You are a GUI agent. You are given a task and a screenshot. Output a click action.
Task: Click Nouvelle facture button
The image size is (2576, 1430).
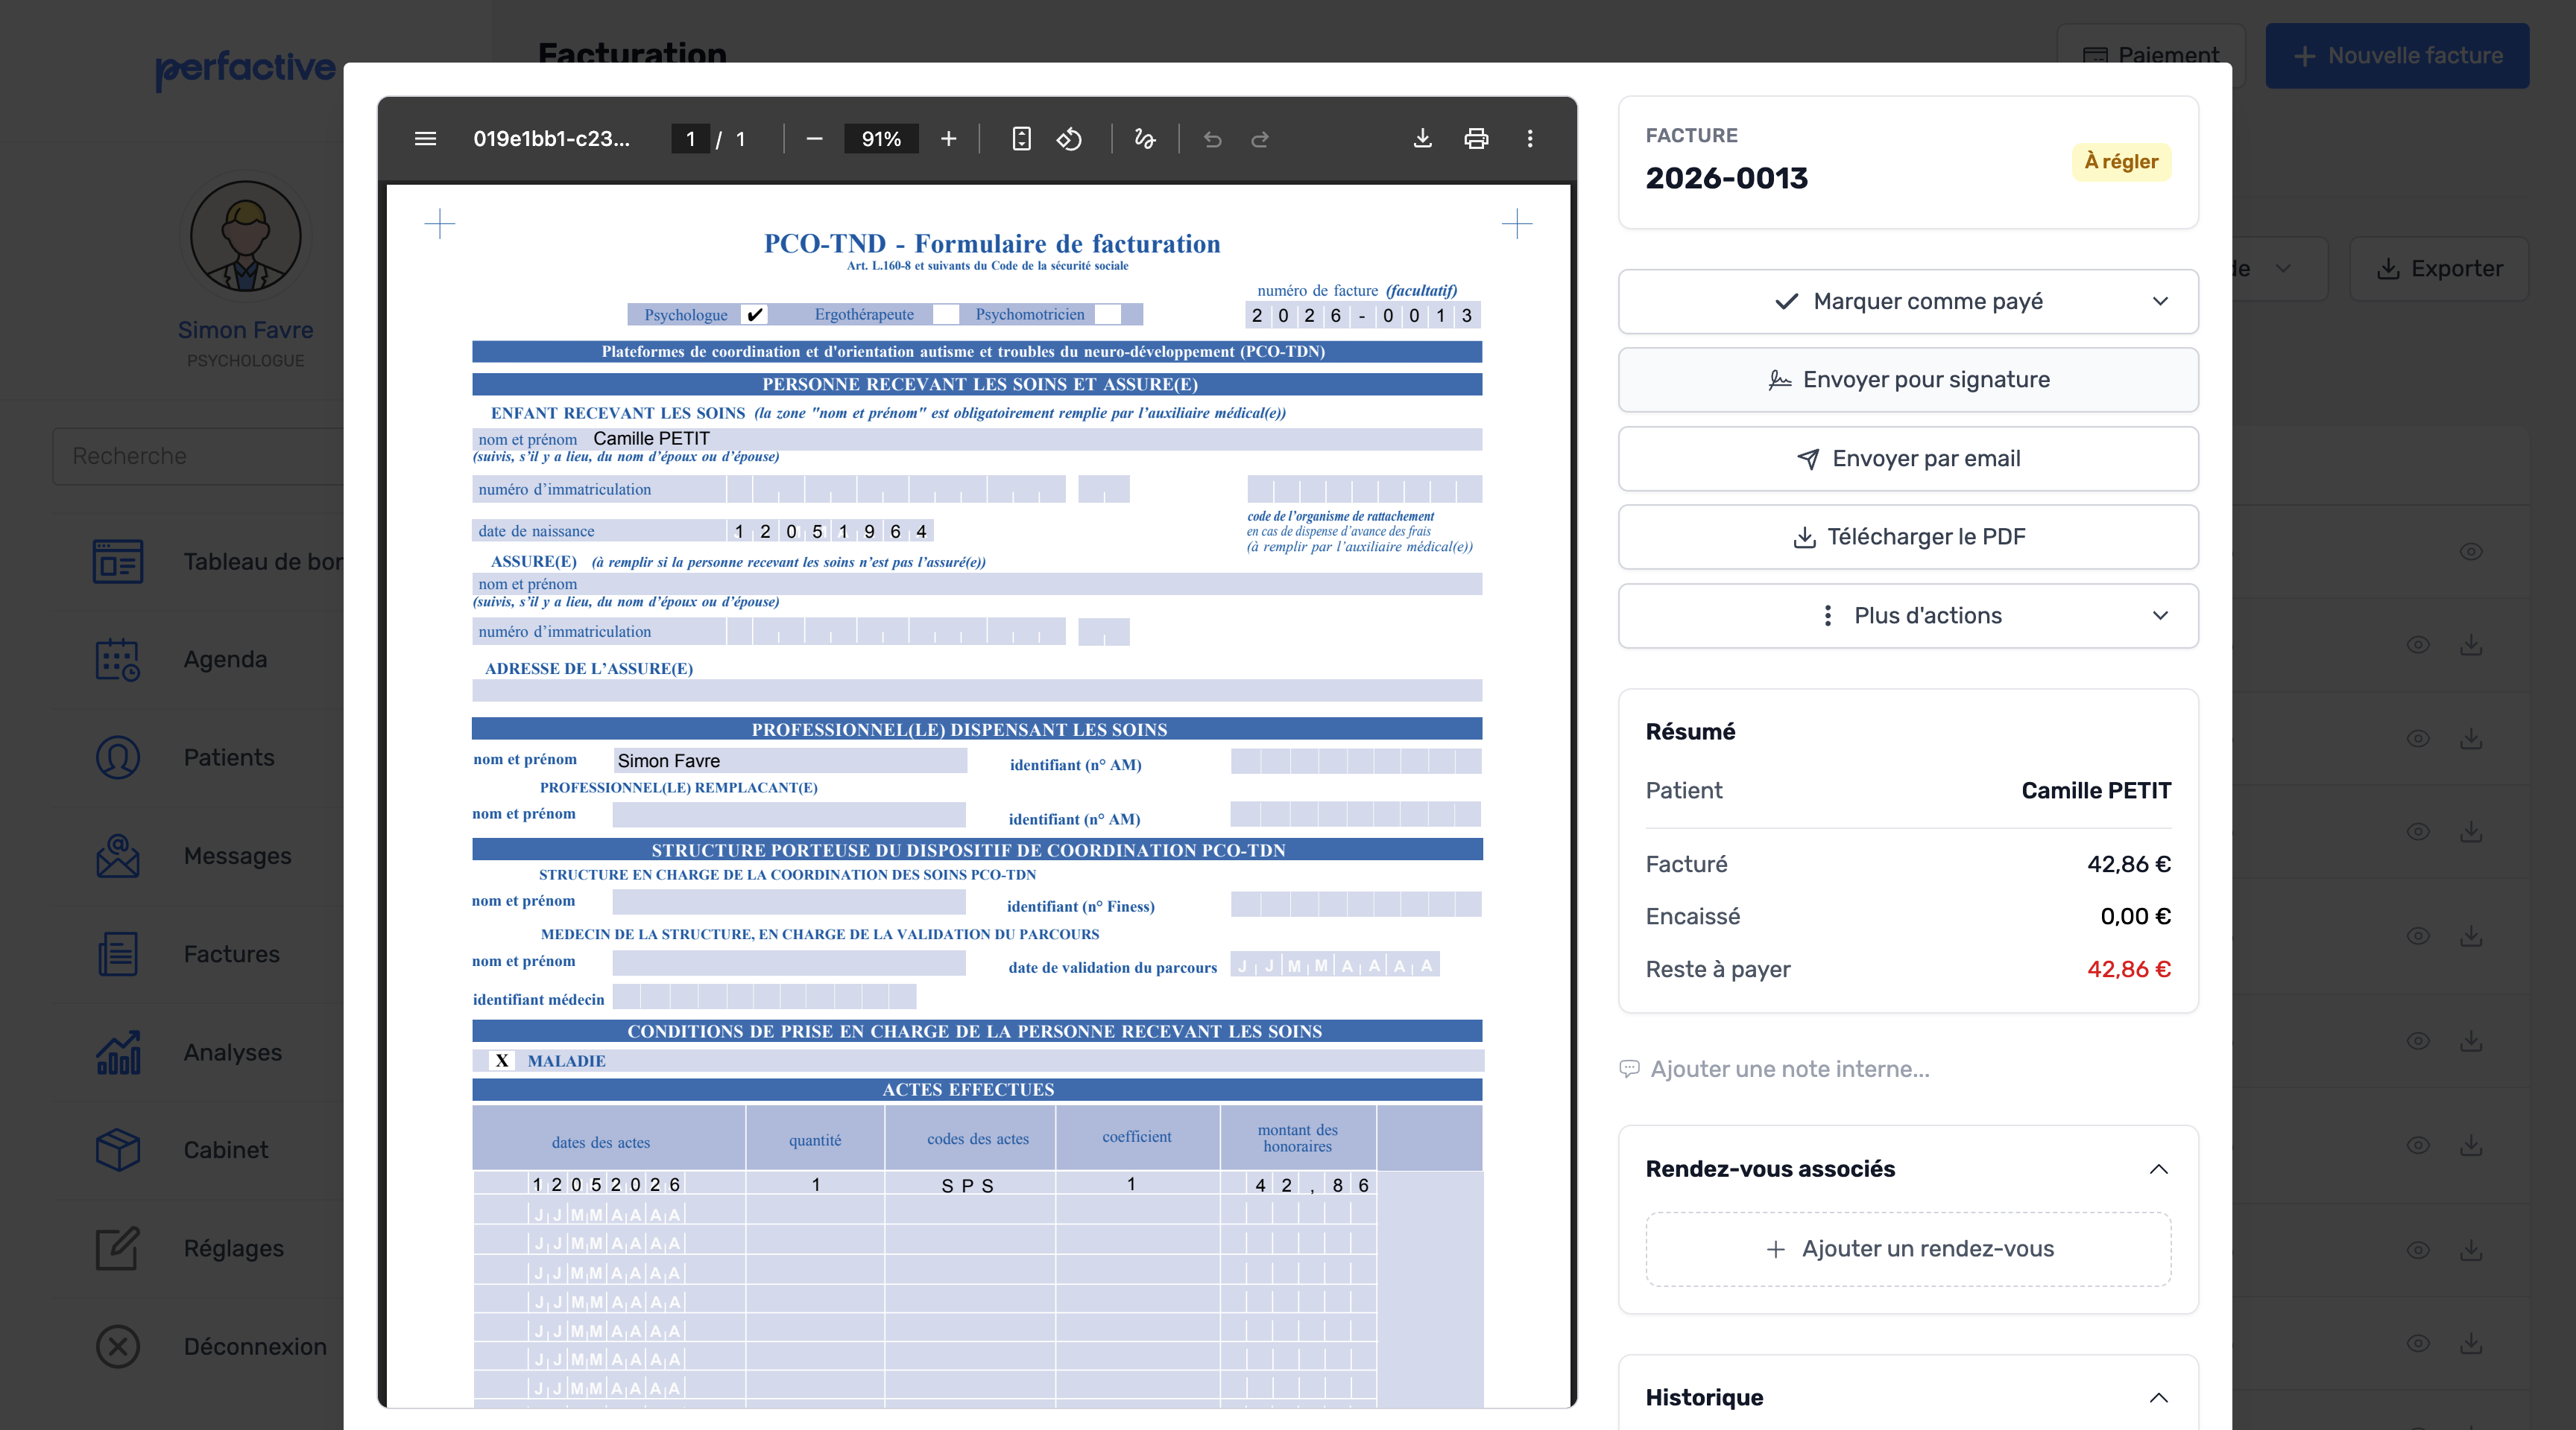(2397, 56)
